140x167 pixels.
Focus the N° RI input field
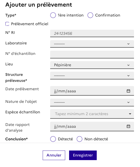(92, 34)
